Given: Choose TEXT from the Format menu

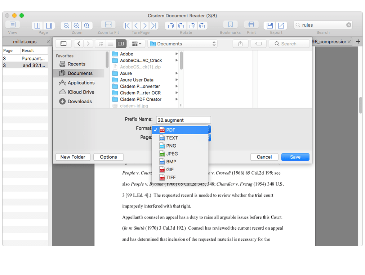Looking at the screenshot, I should click(x=180, y=138).
